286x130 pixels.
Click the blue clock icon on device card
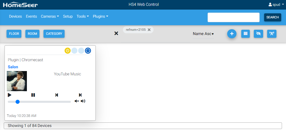pos(88,51)
